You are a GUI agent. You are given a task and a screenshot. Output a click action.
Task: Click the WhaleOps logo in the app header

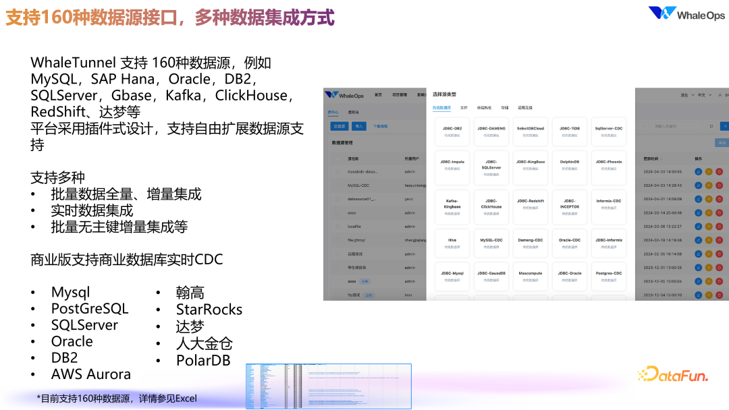point(344,95)
